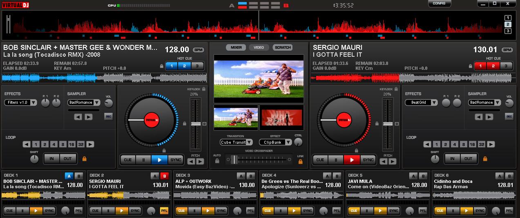Open left deck BadRomance sampler dropdown
Viewport: 520px width, 218px height.
83,102
